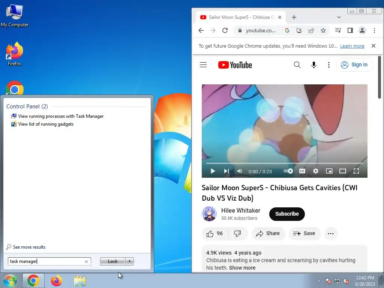Viewport: 384px width, 288px height.
Task: Click install app icon in address bar
Action: 299,30
